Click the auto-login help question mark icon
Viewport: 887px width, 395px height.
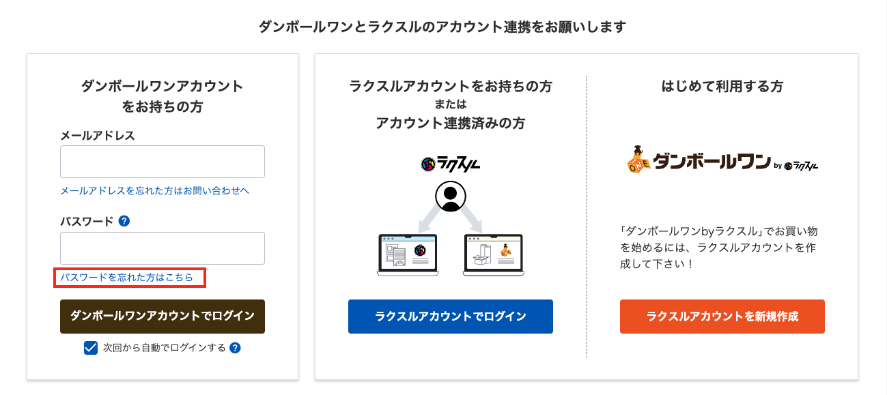click(x=235, y=348)
